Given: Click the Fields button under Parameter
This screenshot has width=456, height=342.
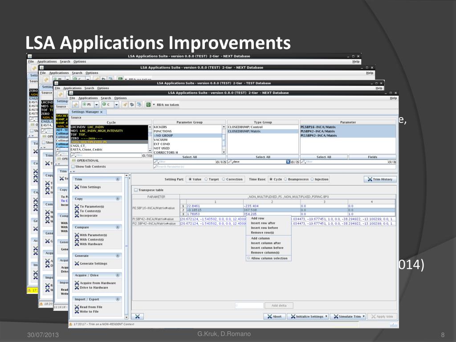Looking at the screenshot, I should [x=372, y=157].
